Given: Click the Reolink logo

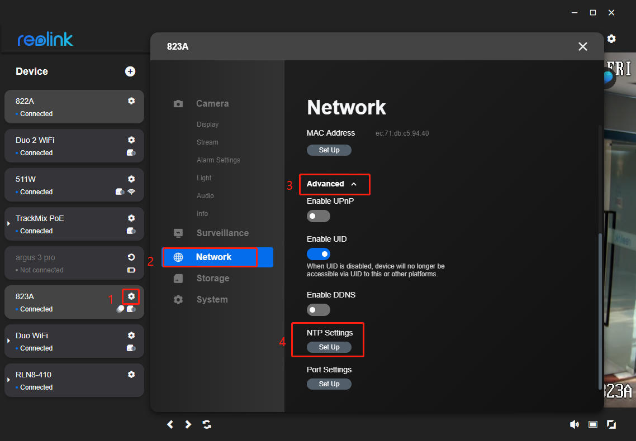Looking at the screenshot, I should click(45, 39).
